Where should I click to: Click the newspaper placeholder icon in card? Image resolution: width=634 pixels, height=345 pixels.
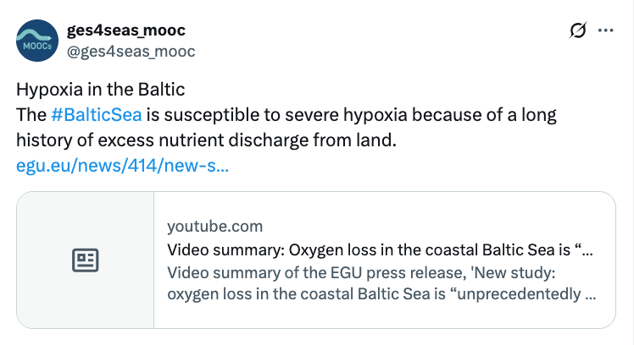[x=85, y=260]
